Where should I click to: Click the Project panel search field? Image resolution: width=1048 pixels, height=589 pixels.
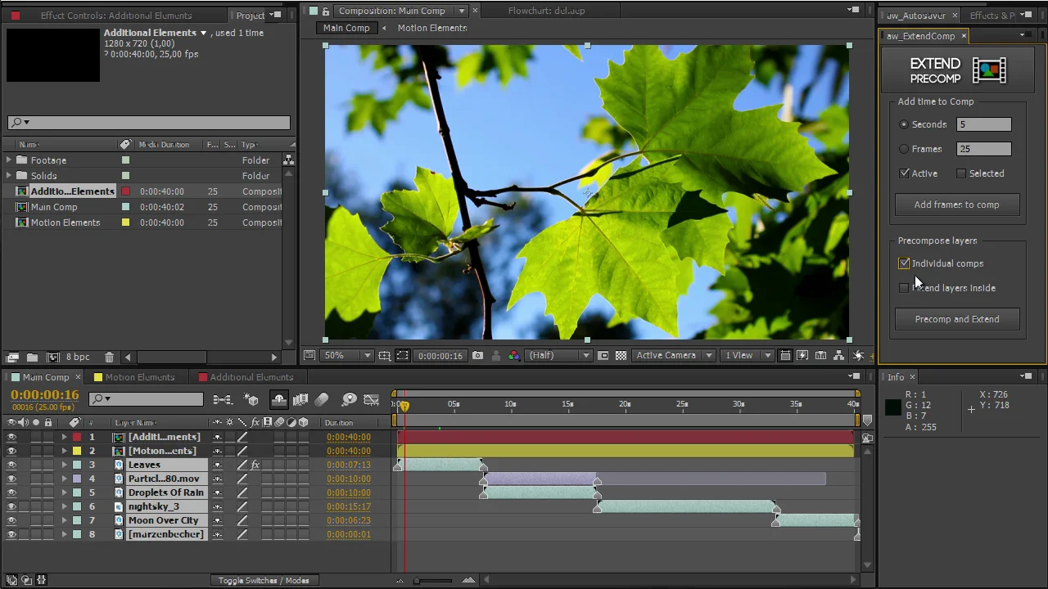click(x=149, y=123)
